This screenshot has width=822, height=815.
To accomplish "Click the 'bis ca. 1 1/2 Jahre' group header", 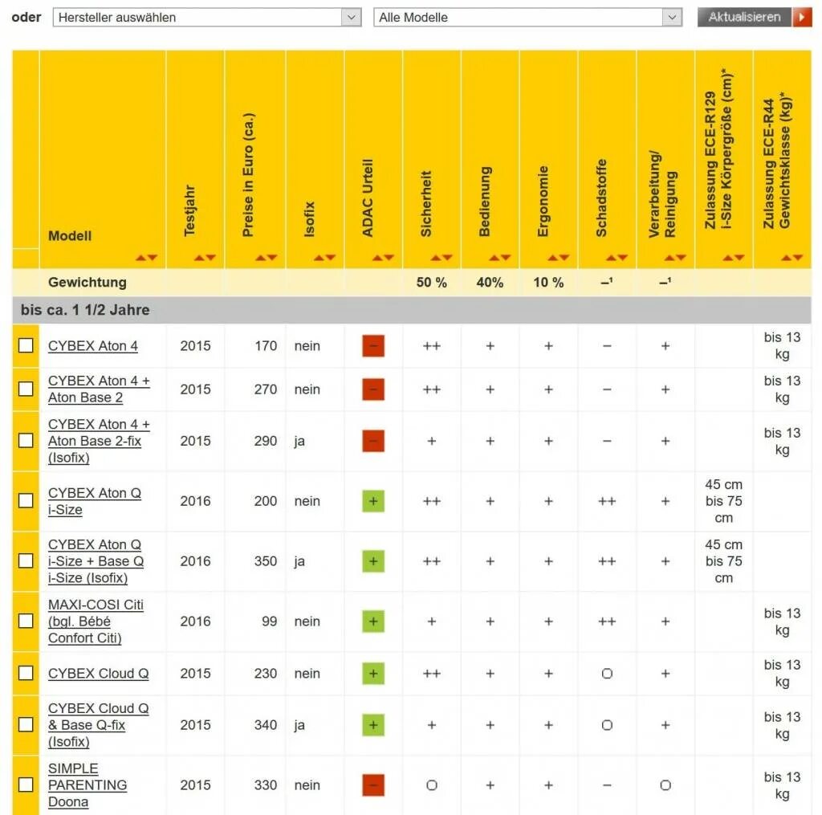I will pyautogui.click(x=412, y=310).
